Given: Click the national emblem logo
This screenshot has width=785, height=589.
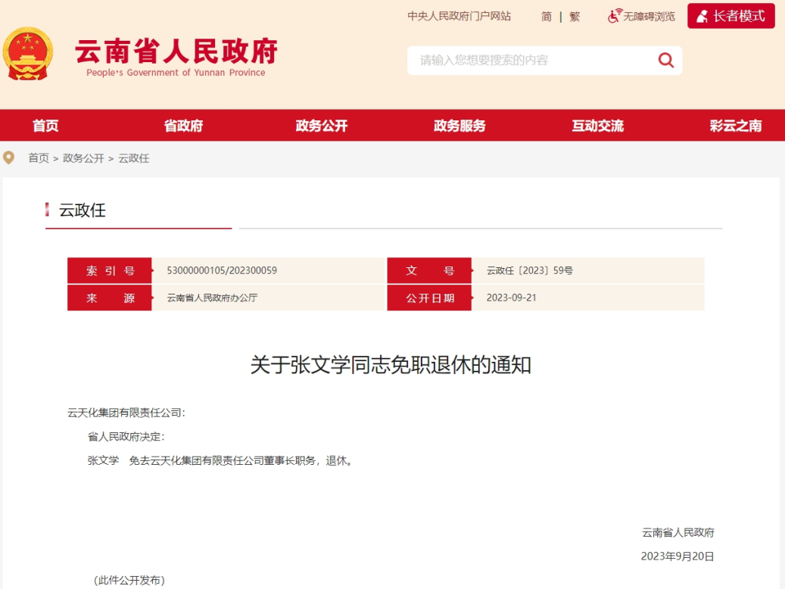Looking at the screenshot, I should point(27,54).
